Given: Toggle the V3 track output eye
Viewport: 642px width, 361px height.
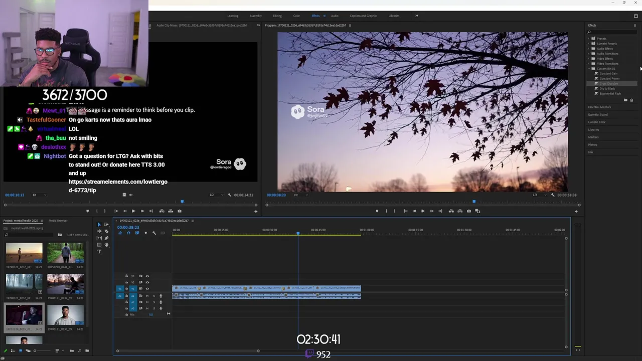Looking at the screenshot, I should [147, 276].
